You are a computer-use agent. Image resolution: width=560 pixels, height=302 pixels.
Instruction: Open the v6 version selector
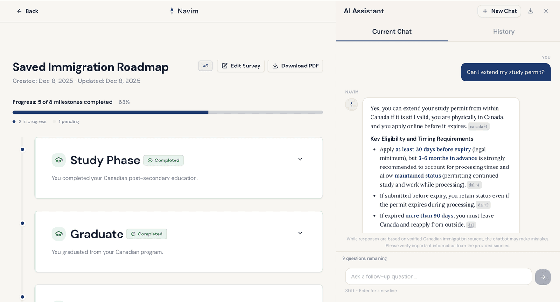205,66
